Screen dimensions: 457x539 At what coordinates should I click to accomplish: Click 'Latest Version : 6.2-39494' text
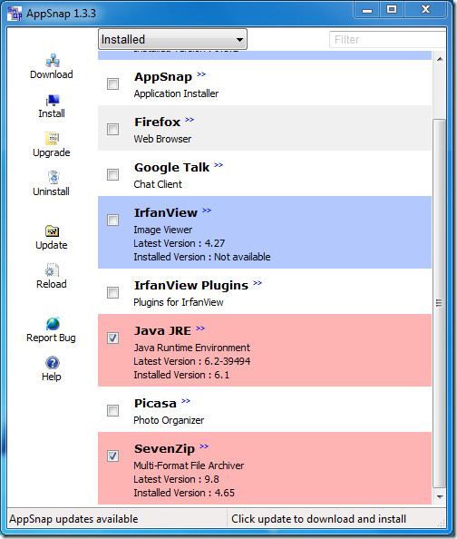pos(192,361)
